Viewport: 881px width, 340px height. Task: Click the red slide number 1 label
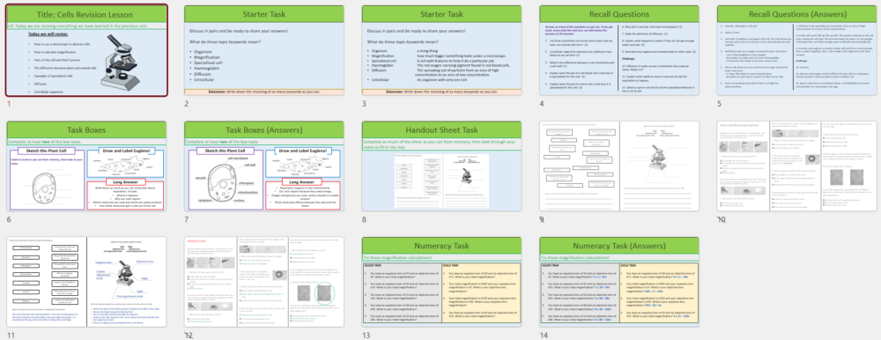click(9, 103)
